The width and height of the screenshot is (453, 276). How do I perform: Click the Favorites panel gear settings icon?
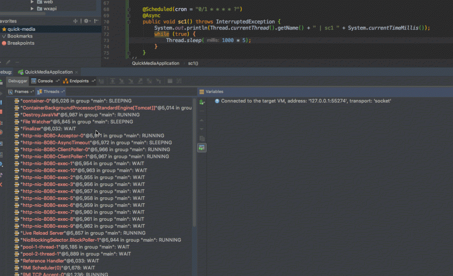tap(86, 21)
